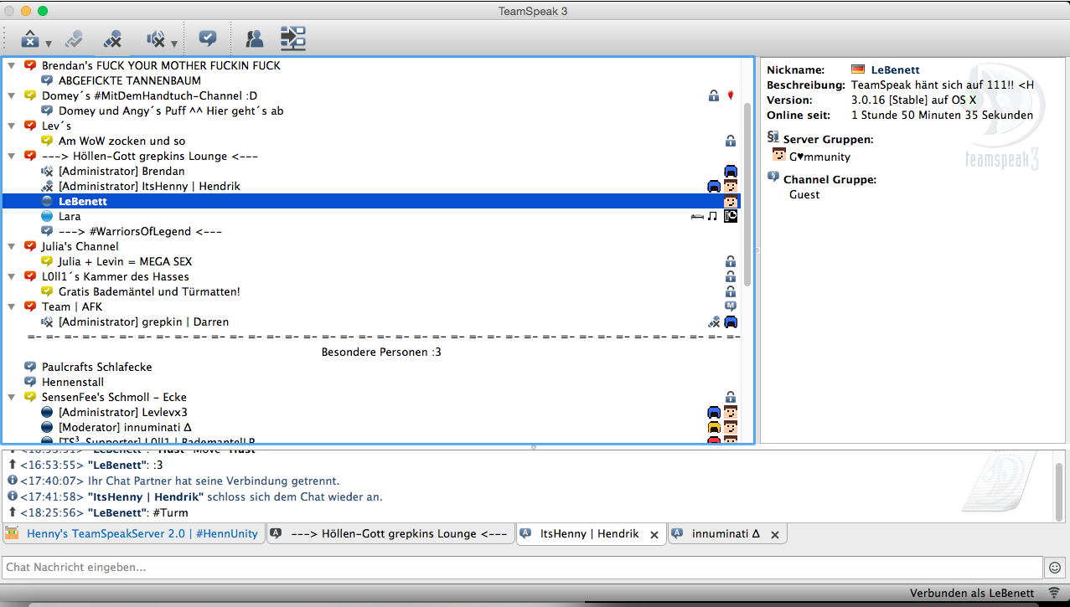Image resolution: width=1070 pixels, height=607 pixels.
Task: Open the Contacts manager toolbar icon
Action: pos(254,39)
